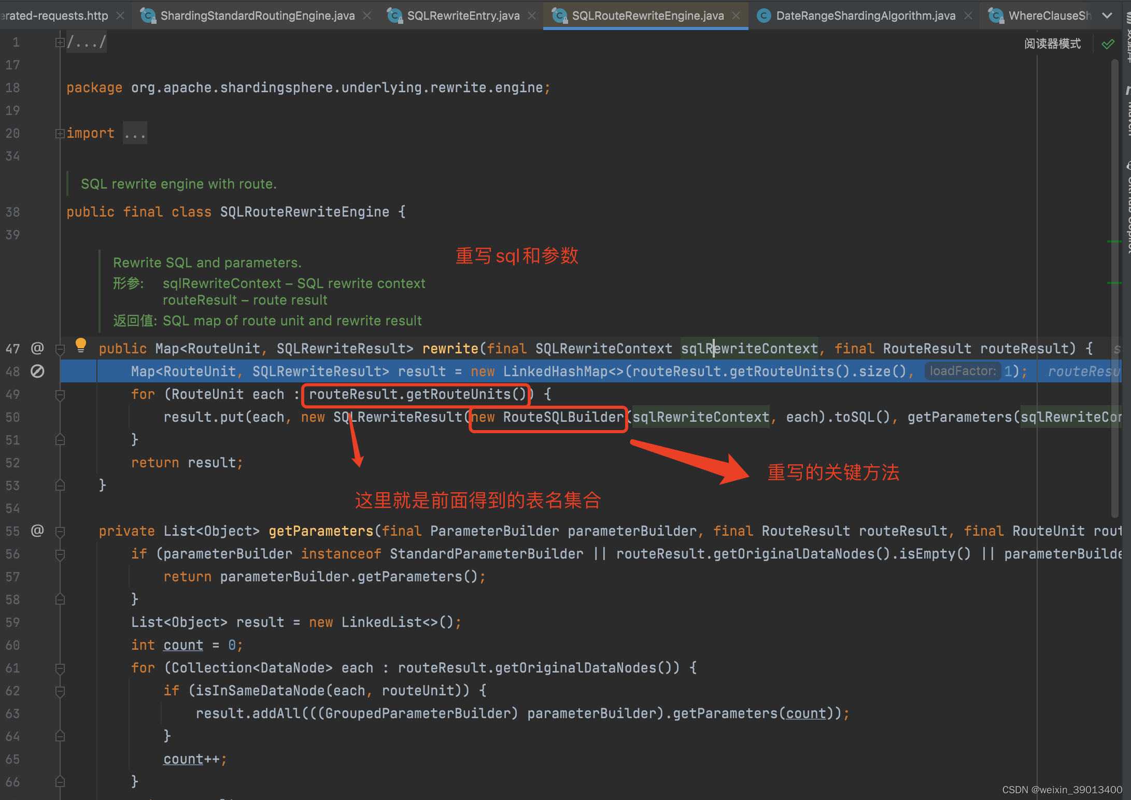
Task: Close the SQLRewriteEntry.java tab
Action: (x=532, y=16)
